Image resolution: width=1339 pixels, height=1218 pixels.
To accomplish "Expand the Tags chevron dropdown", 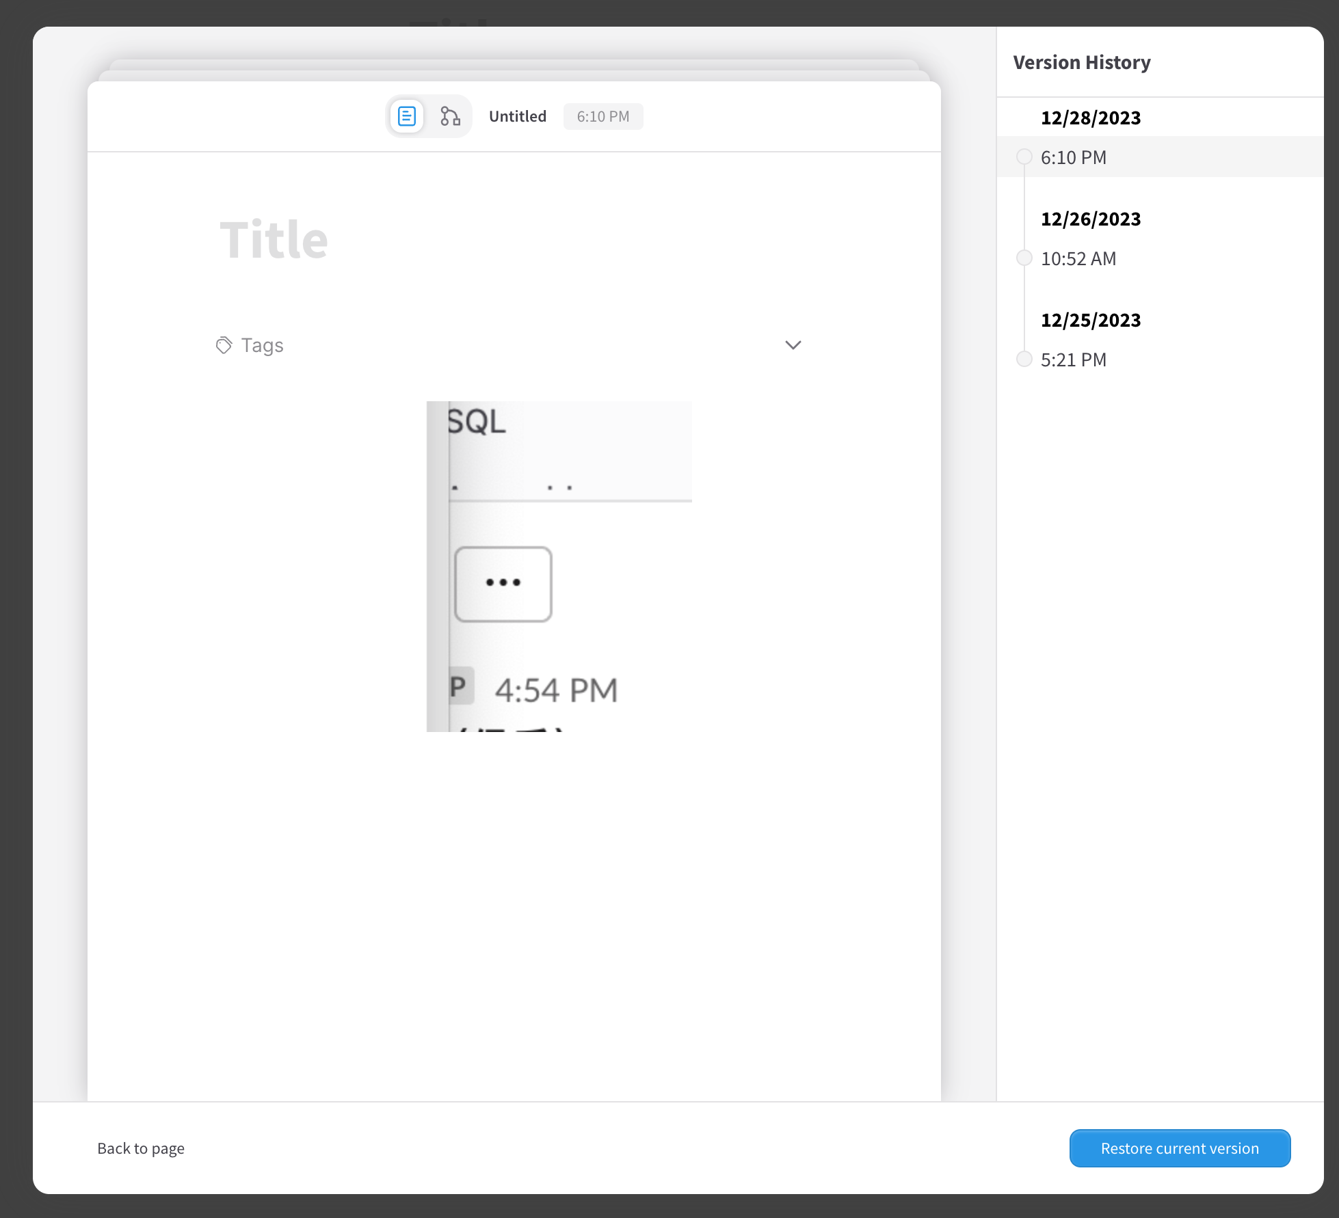I will 793,345.
